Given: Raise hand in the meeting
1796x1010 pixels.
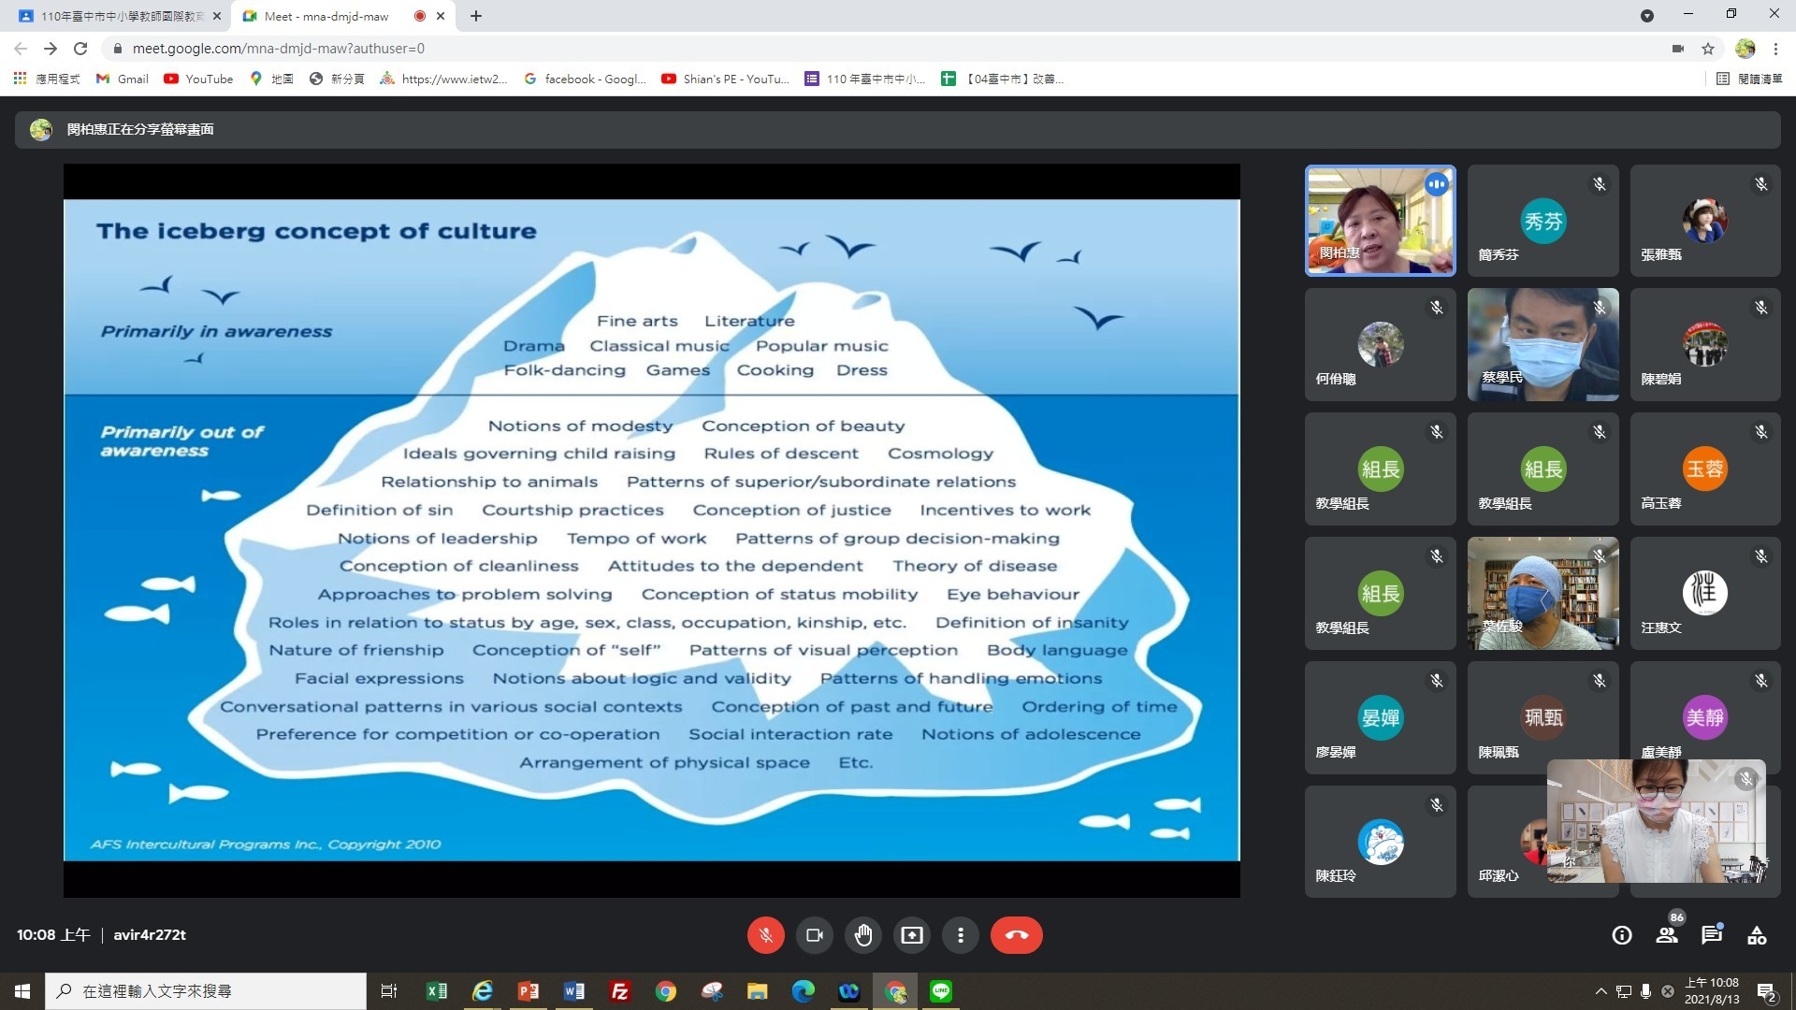Looking at the screenshot, I should [x=863, y=935].
